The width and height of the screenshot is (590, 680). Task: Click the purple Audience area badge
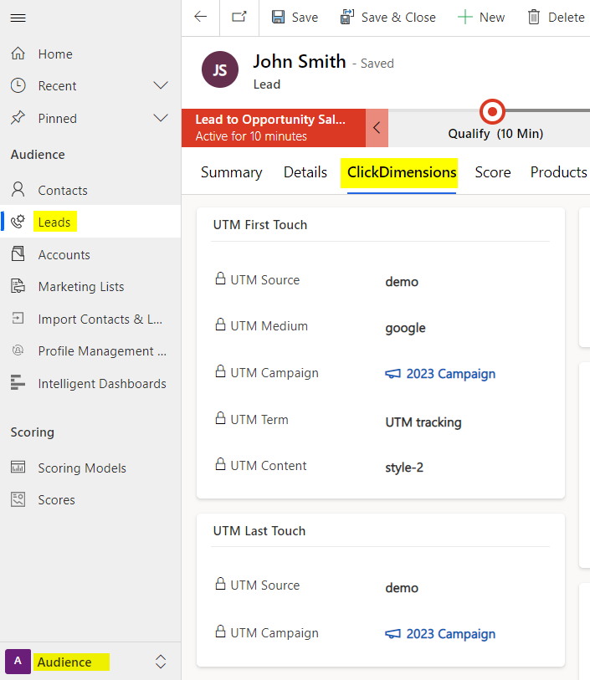pyautogui.click(x=18, y=662)
